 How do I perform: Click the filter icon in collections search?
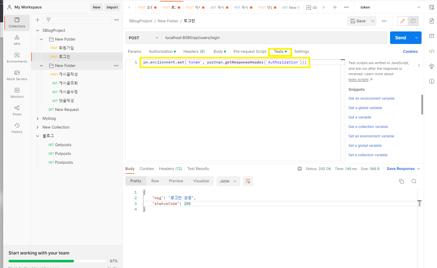coord(49,20)
